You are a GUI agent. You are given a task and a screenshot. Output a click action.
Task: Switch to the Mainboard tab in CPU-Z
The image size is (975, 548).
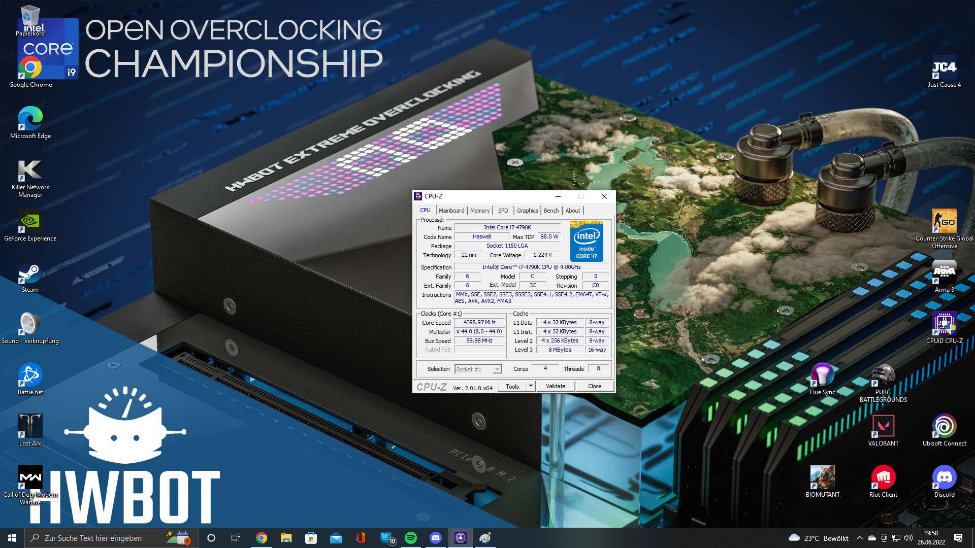[x=451, y=211]
